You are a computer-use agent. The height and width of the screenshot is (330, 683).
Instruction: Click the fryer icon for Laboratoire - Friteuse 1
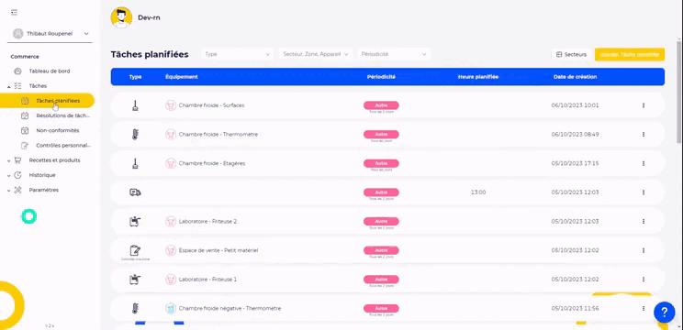coord(135,280)
